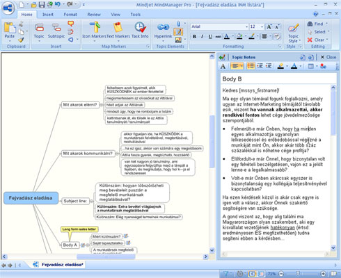Insert a Relationship between topics
341x278 pixels.
click(x=71, y=31)
